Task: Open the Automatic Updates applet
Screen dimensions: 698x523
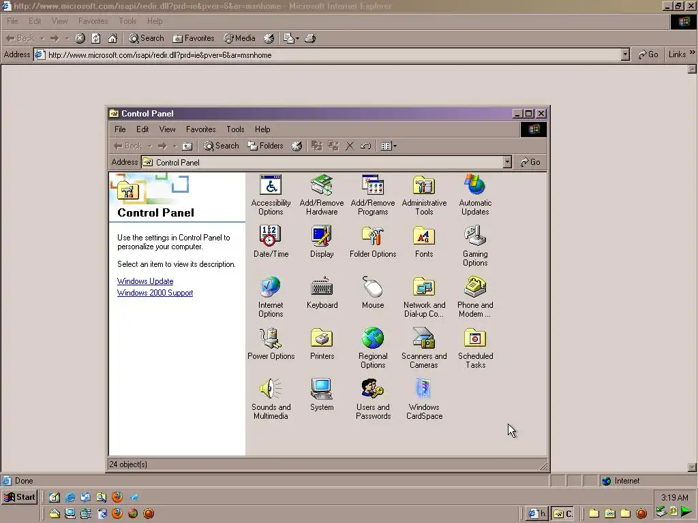Action: 475,195
